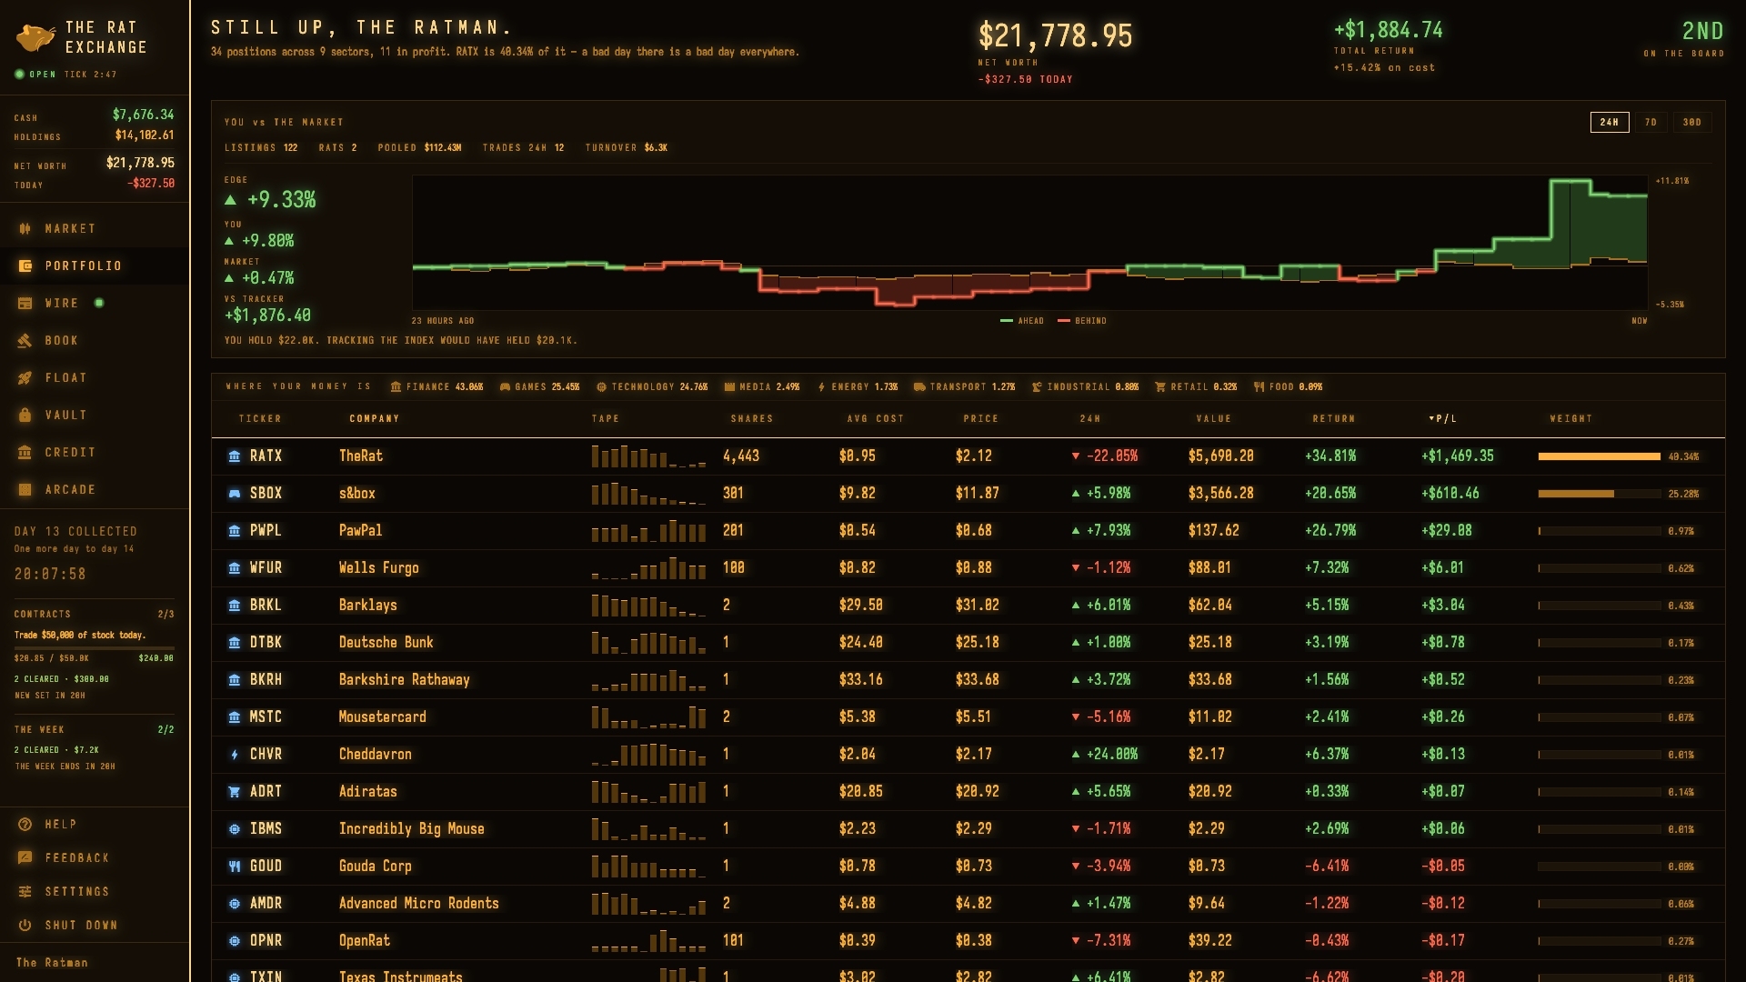Click the ADRT retail cart row icon
The image size is (1746, 982).
pos(235,791)
